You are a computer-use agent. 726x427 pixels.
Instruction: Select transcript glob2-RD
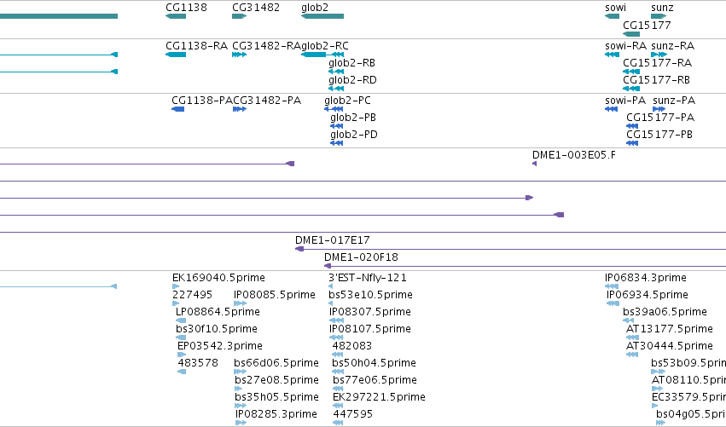[x=352, y=80]
